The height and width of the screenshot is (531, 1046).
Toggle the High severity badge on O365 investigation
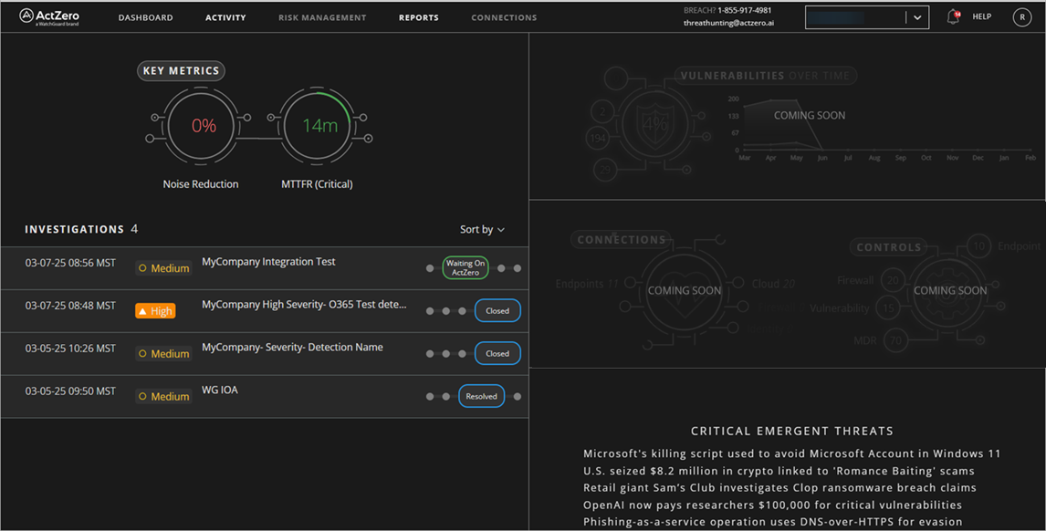coord(155,310)
